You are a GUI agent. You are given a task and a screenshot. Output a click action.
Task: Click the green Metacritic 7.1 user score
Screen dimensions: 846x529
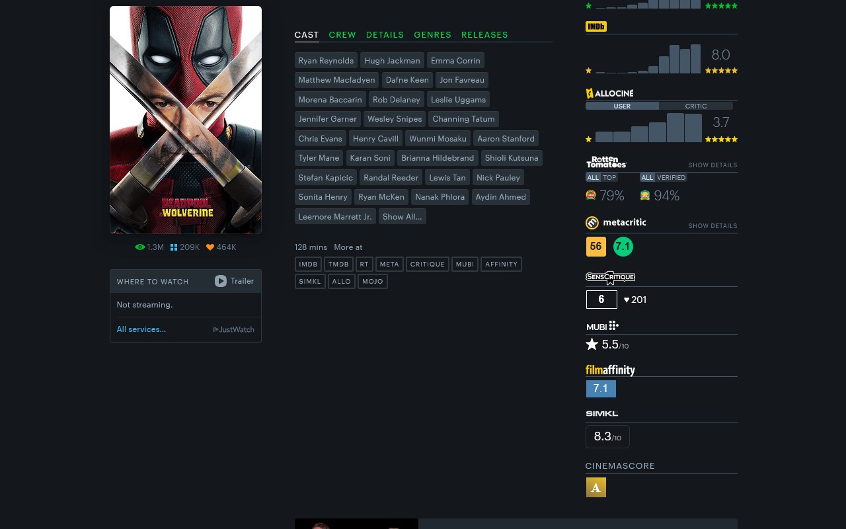pos(623,247)
